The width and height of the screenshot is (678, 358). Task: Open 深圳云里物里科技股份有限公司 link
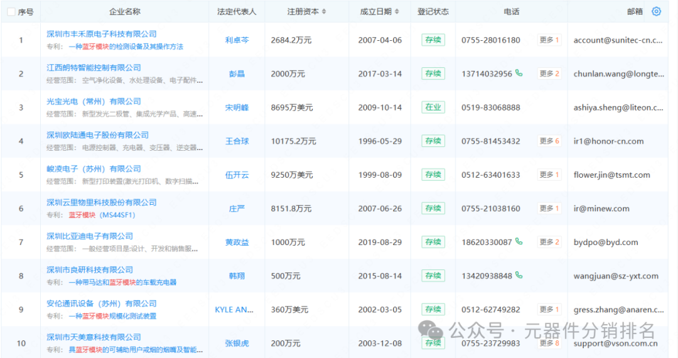coord(102,202)
